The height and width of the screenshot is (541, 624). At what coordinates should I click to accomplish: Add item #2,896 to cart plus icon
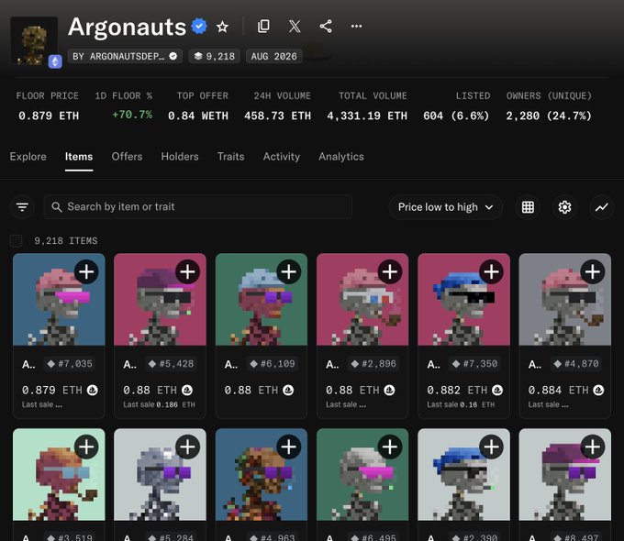click(x=390, y=272)
